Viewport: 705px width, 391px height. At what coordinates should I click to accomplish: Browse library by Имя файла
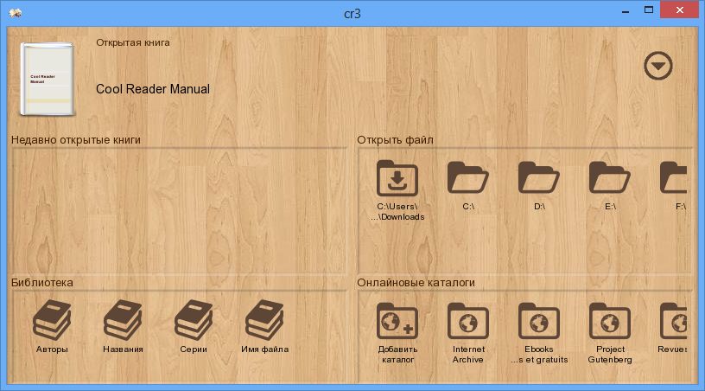point(264,320)
